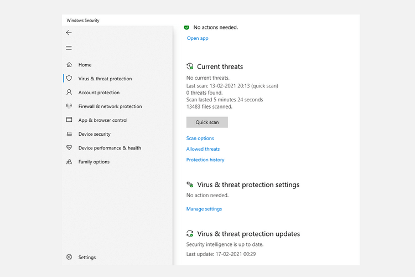Open Firewall & network protection section
This screenshot has width=415, height=277.
[110, 106]
